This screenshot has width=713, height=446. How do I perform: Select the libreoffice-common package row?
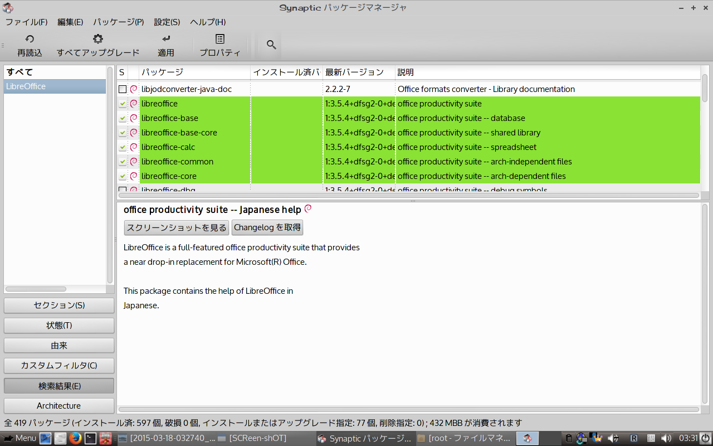pyautogui.click(x=408, y=162)
